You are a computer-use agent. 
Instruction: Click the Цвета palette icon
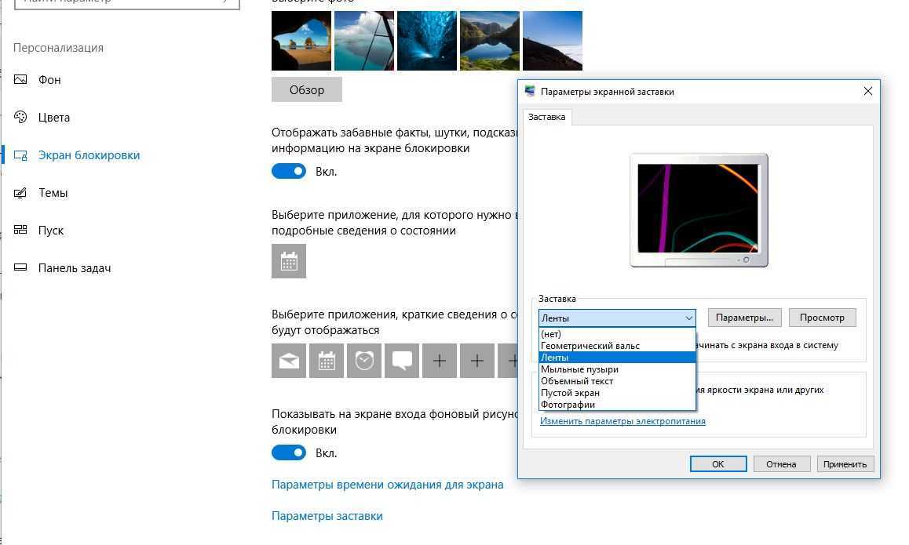point(20,117)
